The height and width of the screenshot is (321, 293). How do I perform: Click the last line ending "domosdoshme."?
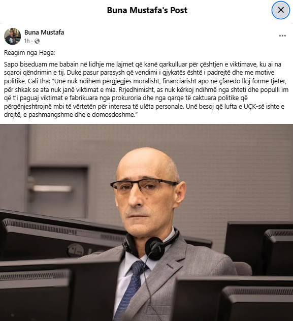pyautogui.click(x=70, y=115)
